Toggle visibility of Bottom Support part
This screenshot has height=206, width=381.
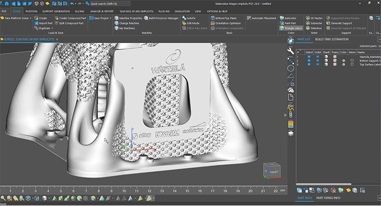[x=316, y=61]
